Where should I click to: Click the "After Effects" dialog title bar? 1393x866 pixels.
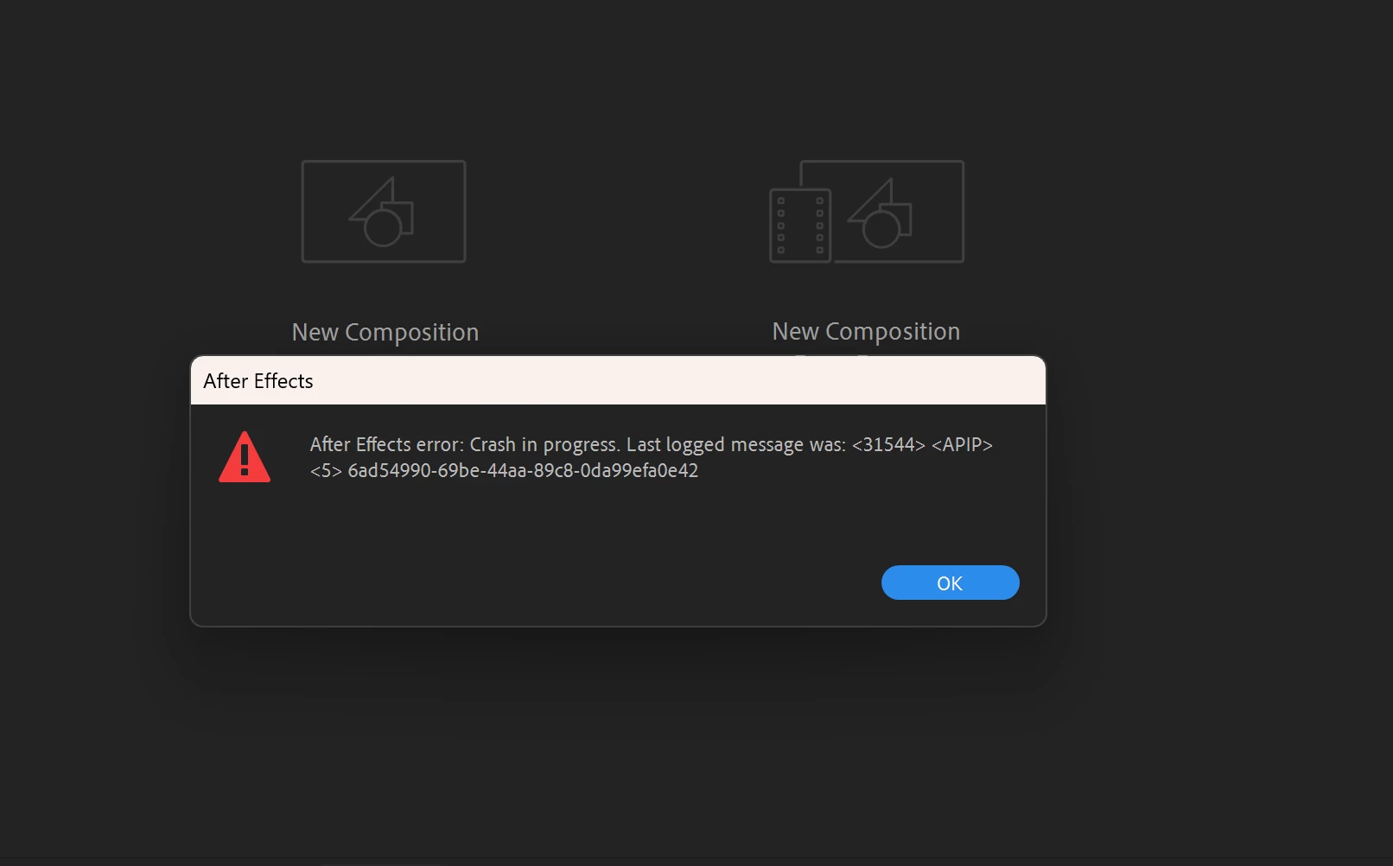(618, 380)
